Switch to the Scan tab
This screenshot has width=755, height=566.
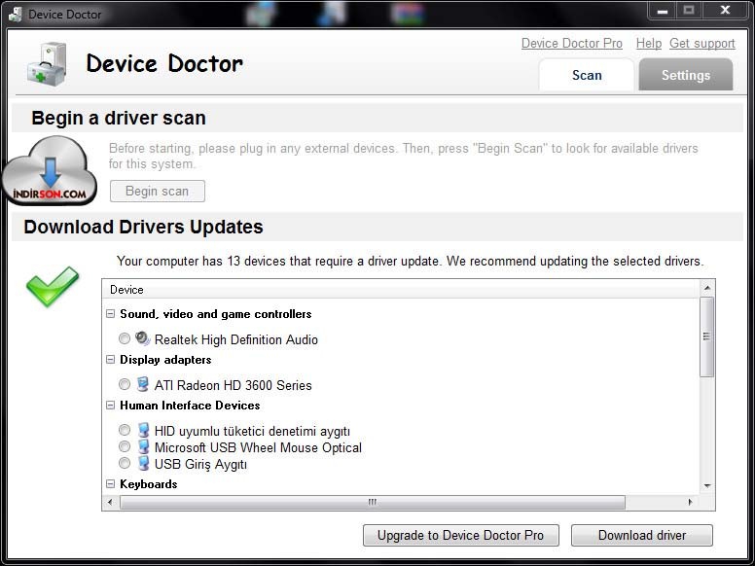(587, 75)
